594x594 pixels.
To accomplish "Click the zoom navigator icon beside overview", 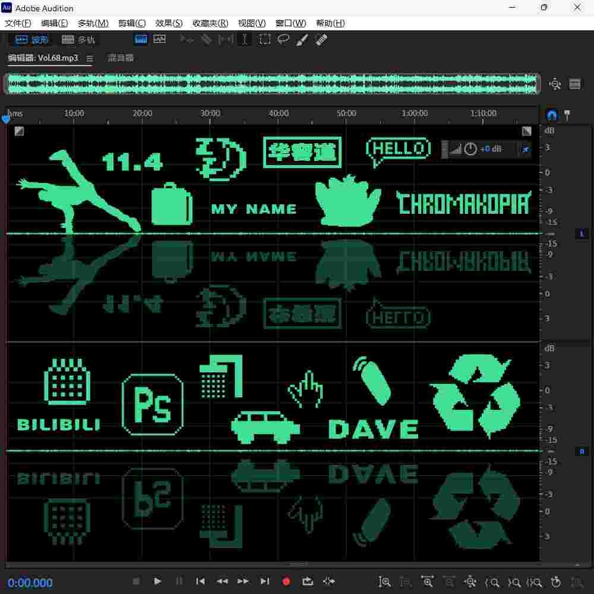I will point(555,84).
